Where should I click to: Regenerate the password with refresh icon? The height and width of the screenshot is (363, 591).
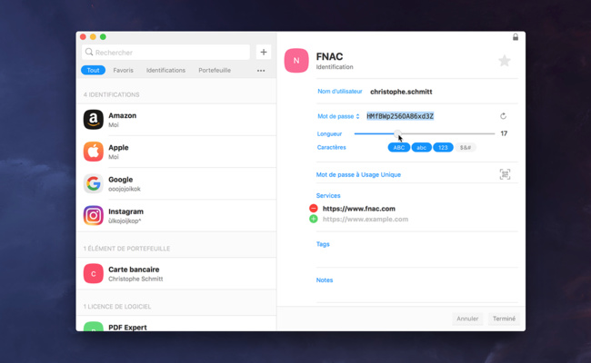click(503, 116)
